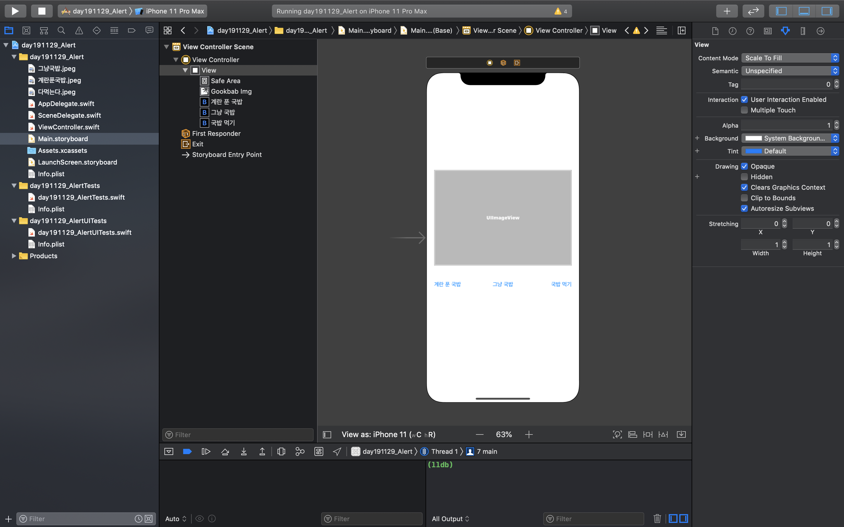Click the Step Over debug icon

tap(225, 452)
